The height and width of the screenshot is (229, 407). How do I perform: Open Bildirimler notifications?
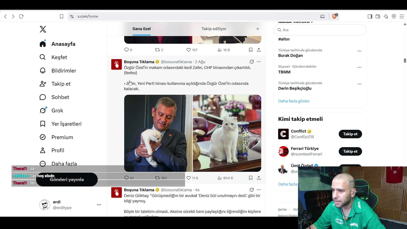pyautogui.click(x=58, y=71)
